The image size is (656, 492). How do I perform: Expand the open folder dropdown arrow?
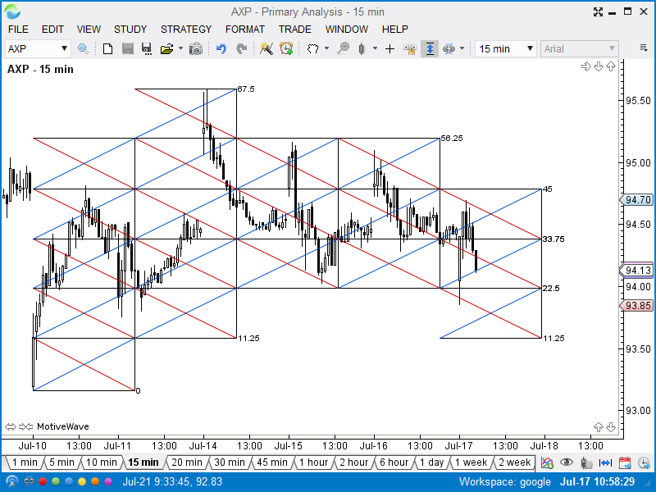[x=180, y=48]
